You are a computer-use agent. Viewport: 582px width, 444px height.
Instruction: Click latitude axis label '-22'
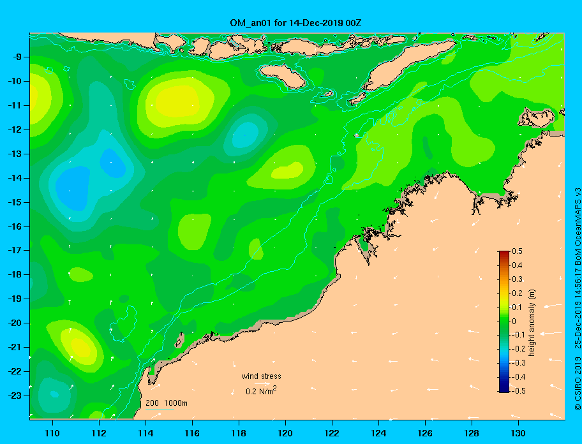[x=15, y=371]
